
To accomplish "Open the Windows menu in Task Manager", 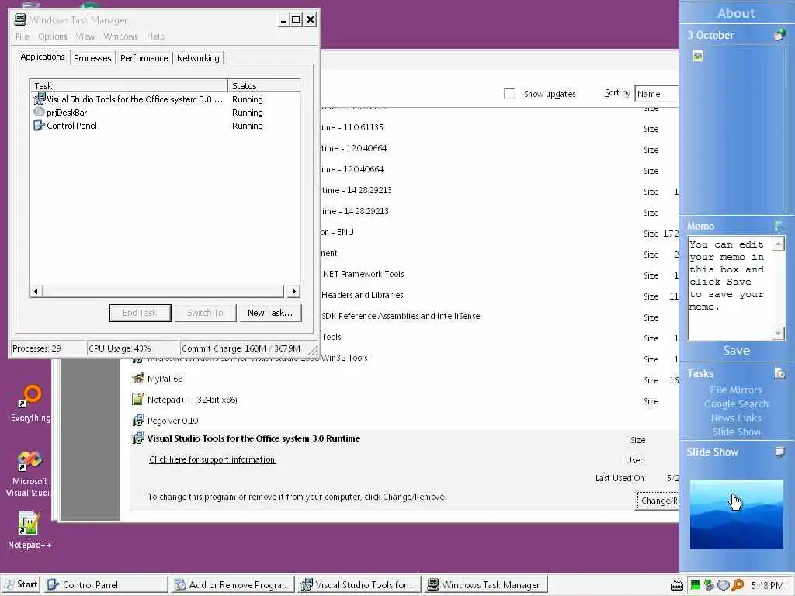I will (x=120, y=36).
